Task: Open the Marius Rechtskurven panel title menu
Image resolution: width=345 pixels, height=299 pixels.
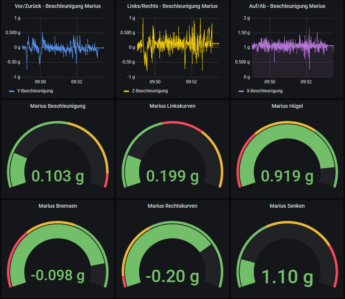Action: pos(172,206)
